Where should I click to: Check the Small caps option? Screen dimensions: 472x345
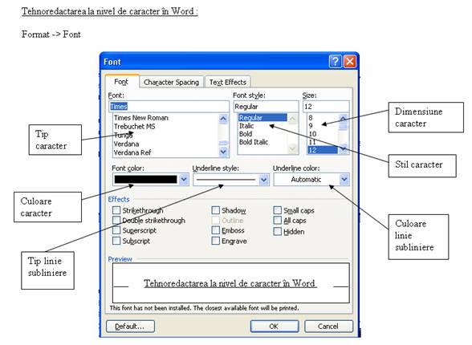277,210
